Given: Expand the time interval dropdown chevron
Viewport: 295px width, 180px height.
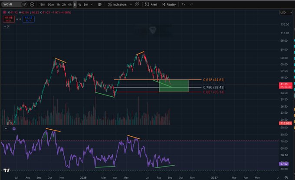Looking at the screenshot, I should [92, 4].
